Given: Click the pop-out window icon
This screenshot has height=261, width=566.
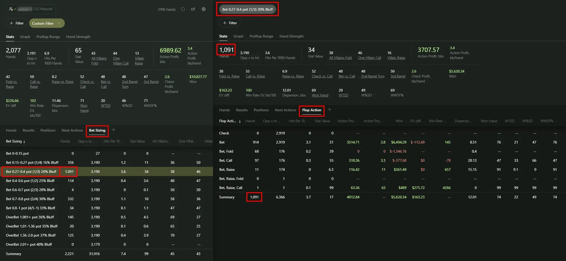Looking at the screenshot, I should [193, 9].
